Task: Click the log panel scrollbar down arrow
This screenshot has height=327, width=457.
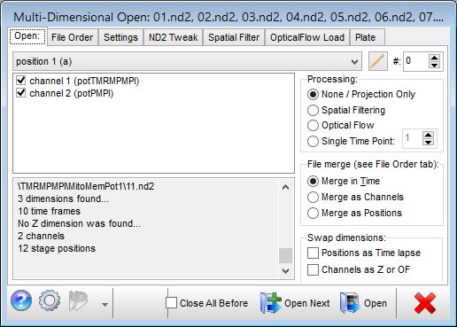Action: click(285, 270)
